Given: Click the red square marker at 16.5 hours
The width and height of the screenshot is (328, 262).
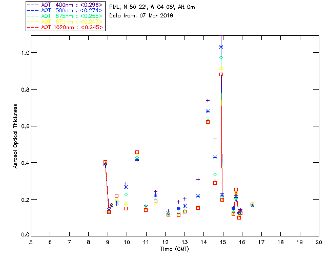Looking at the screenshot, I should [252, 205].
